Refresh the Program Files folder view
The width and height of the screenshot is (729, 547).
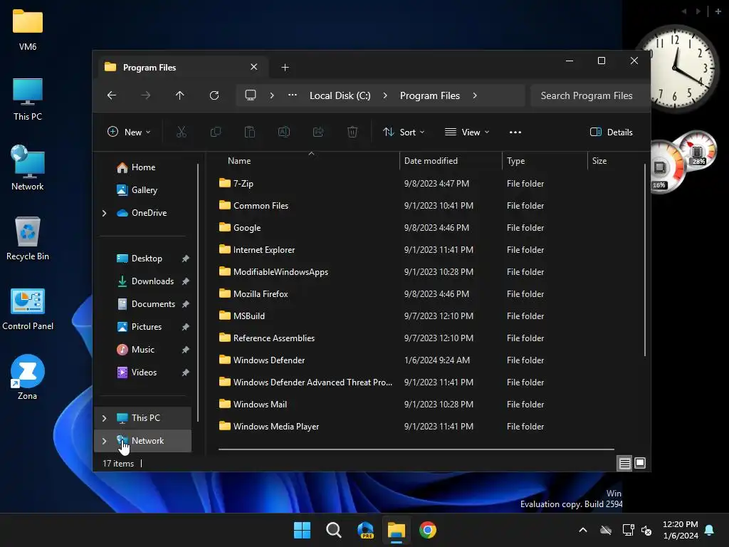pyautogui.click(x=214, y=95)
